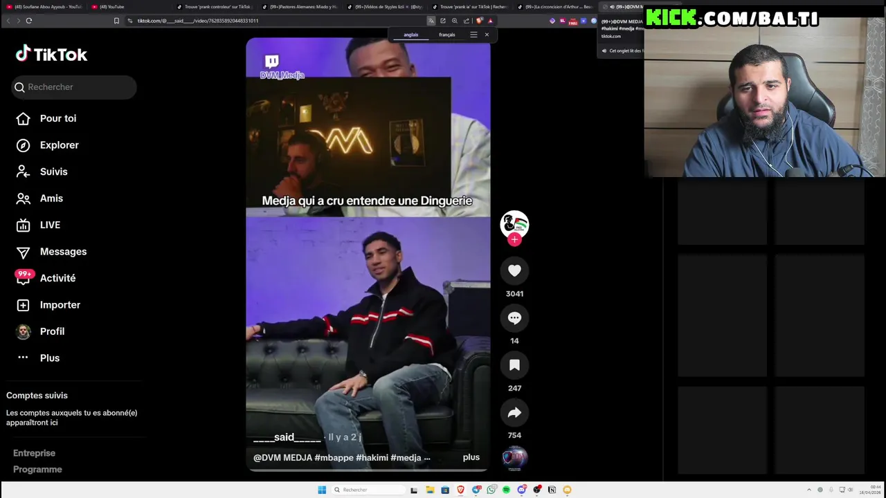Viewport: 886px width, 498px height.
Task: Like the video with the heart button
Action: click(514, 271)
